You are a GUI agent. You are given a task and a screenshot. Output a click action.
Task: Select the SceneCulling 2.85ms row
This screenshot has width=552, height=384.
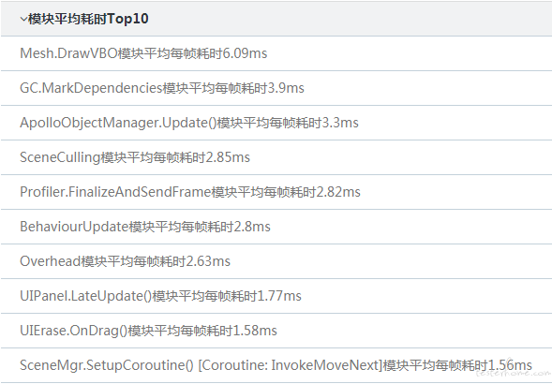[276, 157]
